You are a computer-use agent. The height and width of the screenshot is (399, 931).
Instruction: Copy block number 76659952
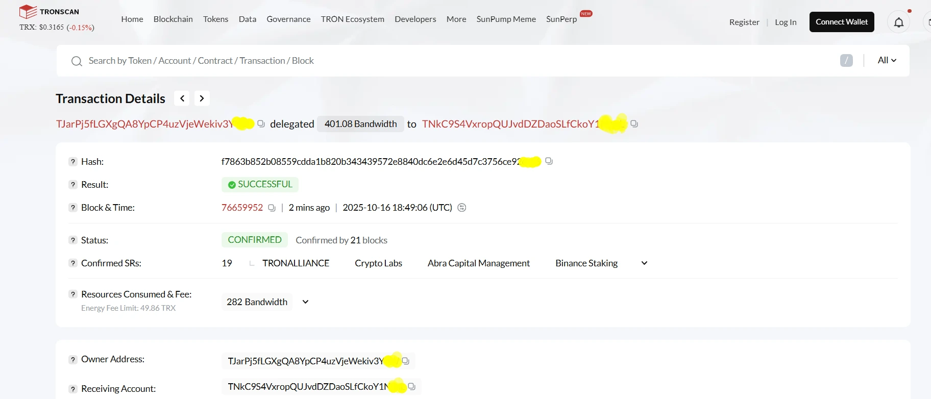tap(272, 208)
